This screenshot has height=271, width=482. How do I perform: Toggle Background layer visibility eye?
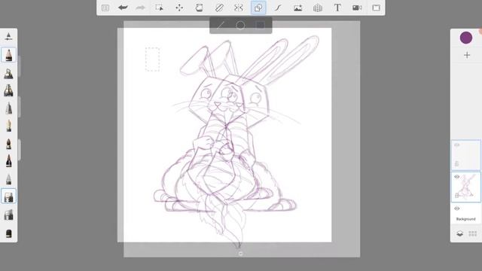(457, 209)
